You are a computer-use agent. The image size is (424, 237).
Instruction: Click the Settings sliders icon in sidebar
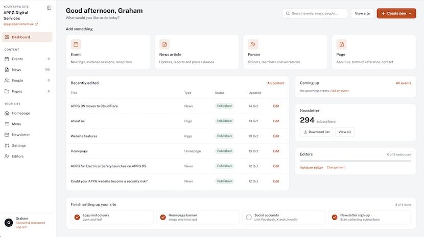coord(7,145)
